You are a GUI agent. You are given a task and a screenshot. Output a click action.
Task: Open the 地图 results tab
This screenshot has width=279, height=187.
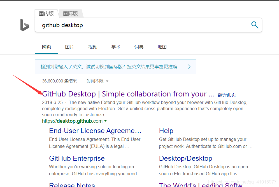coord(162,47)
